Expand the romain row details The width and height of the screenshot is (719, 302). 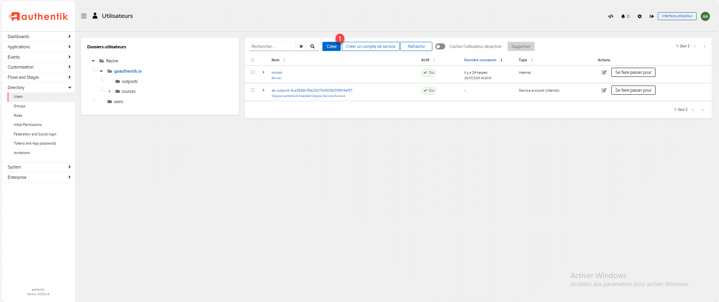[x=263, y=72]
